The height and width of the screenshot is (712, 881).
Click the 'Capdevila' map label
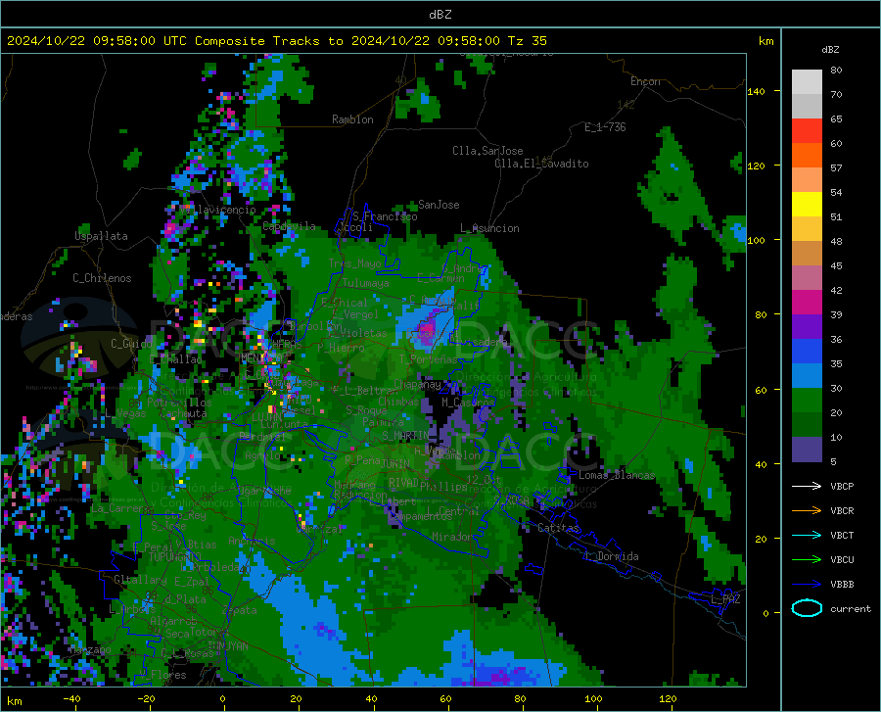pos(289,226)
